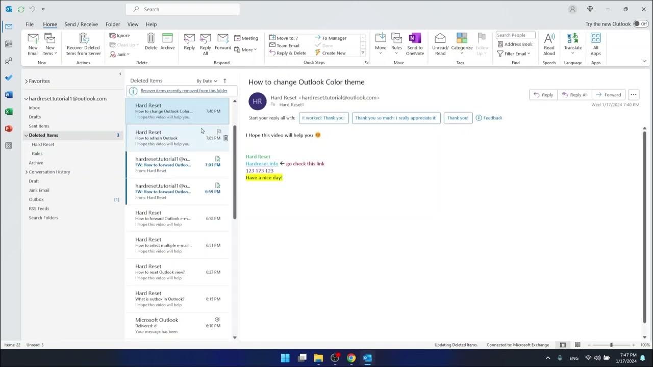The height and width of the screenshot is (367, 653).
Task: Type in the Search People box
Action: click(515, 35)
